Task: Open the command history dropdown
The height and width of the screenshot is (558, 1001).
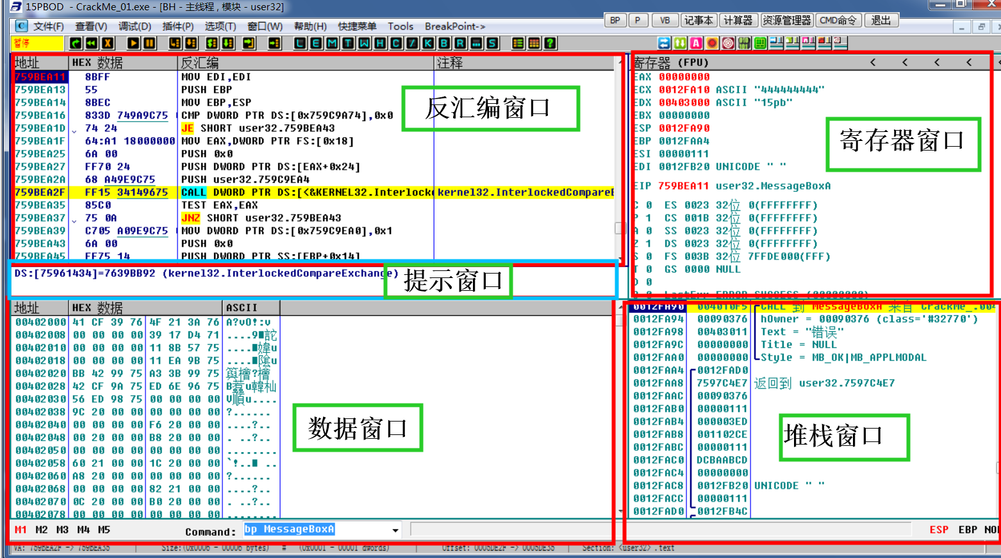Action: pyautogui.click(x=393, y=529)
